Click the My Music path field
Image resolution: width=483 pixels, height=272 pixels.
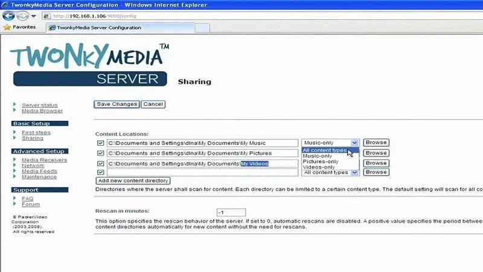point(202,143)
